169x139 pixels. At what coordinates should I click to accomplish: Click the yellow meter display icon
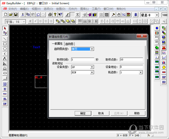click(164, 67)
